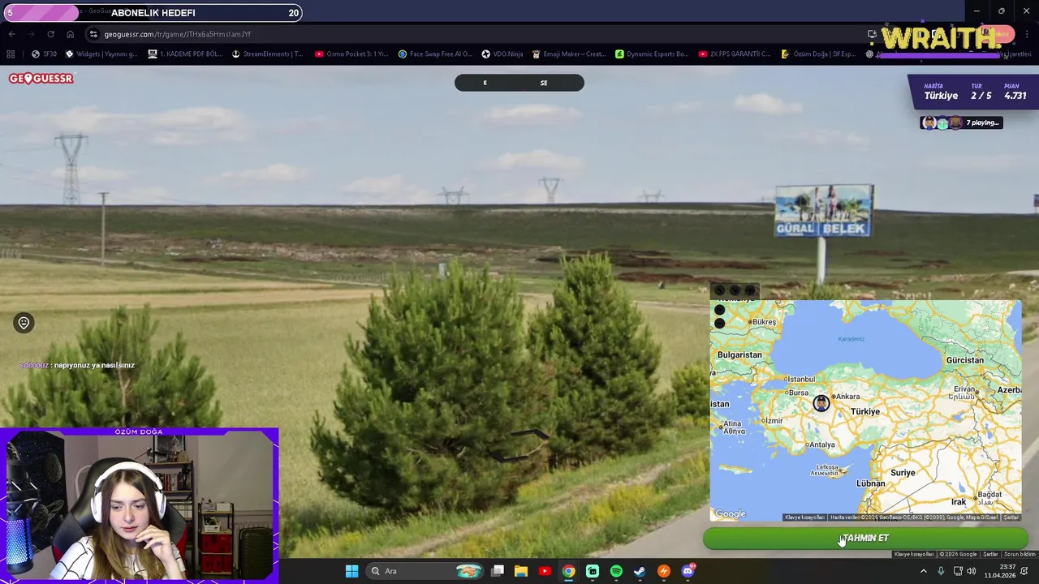Click the middle map size control icon

(735, 290)
